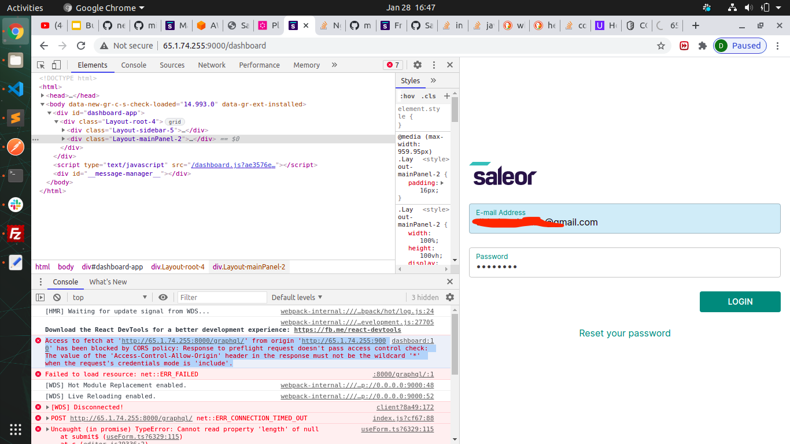The height and width of the screenshot is (444, 790).
Task: Launch Visual Studio Code from the dock
Action: (x=16, y=88)
